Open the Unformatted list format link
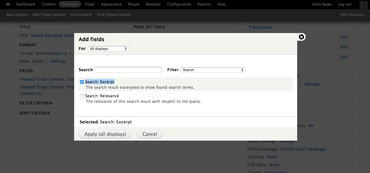Viewport: 370px width, 173px height. tap(51, 53)
